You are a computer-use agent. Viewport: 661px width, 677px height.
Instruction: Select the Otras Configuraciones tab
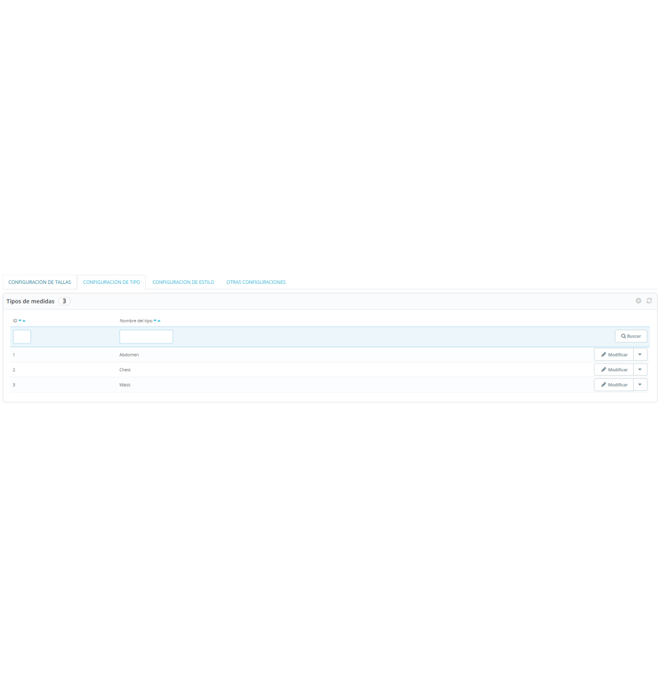[x=256, y=282]
